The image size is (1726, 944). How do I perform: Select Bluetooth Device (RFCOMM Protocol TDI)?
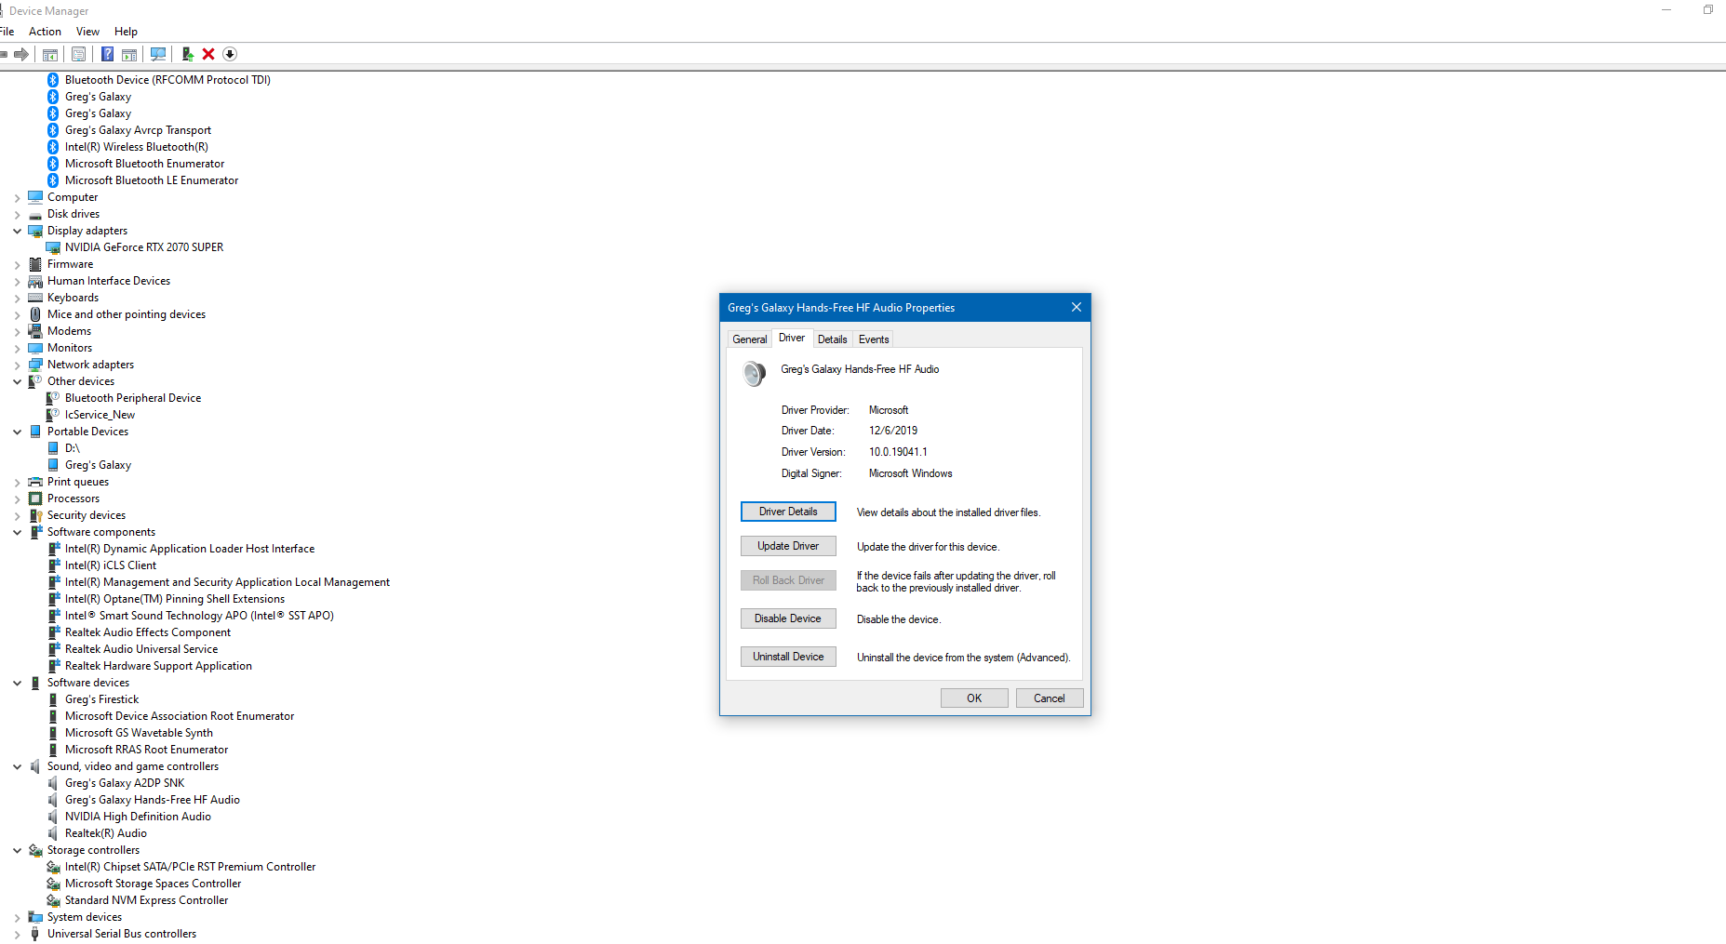[x=167, y=80]
